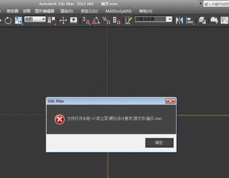The image size is (229, 178).
Task: Open the 渲染(R) menu
Action: [66, 11]
